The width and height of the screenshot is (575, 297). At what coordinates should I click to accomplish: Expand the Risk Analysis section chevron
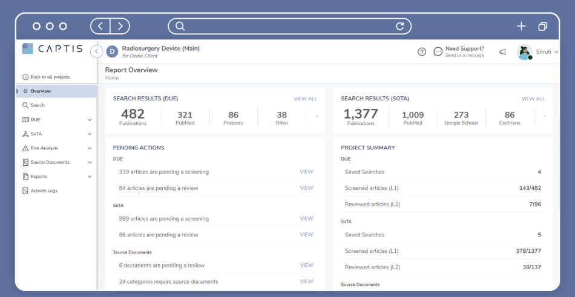coord(90,148)
